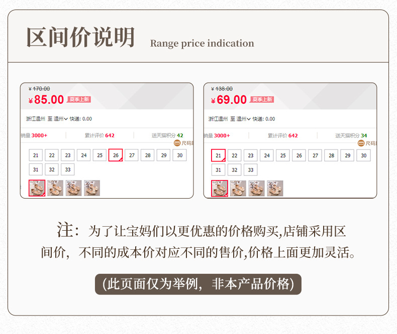Choose size 30 in the ¥69.00 panel
This screenshot has width=397, height=334.
point(363,155)
